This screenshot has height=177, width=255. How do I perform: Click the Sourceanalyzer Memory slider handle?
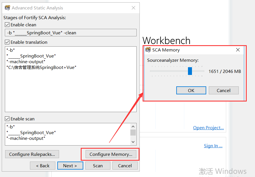pyautogui.click(x=190, y=71)
